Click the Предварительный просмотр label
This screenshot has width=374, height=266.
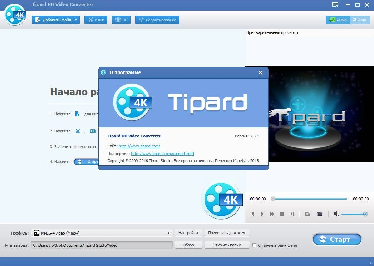272,32
